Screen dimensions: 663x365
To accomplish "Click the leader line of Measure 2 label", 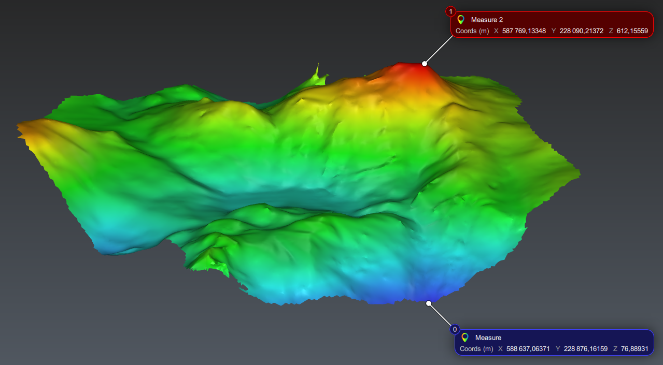I will (438, 50).
